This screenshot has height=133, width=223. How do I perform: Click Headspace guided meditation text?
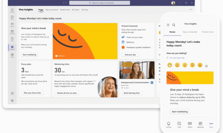138,47
